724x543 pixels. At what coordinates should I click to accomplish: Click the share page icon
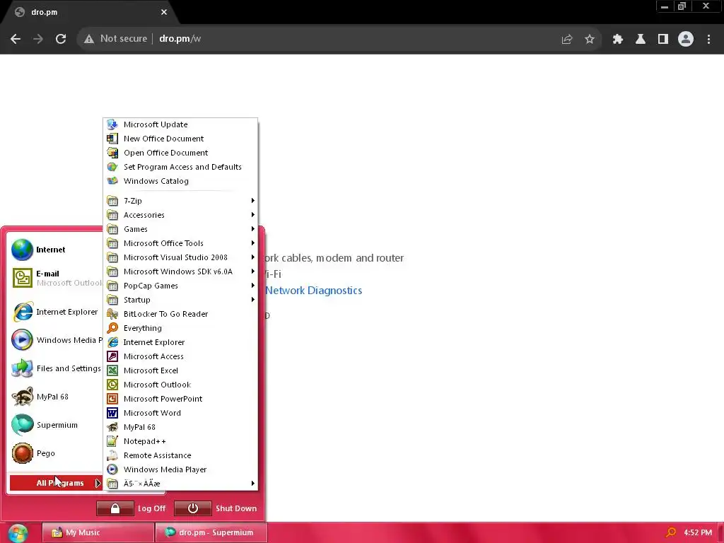[x=567, y=40]
